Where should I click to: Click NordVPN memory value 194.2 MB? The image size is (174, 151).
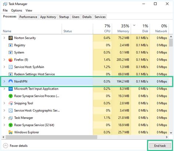pos(123,82)
